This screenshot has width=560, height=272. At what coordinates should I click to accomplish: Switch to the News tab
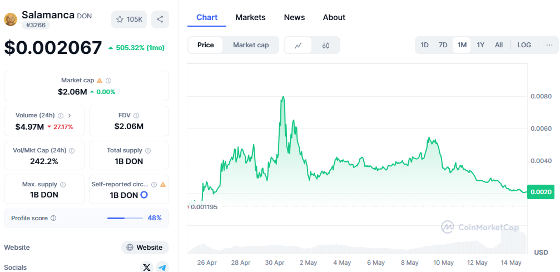[294, 17]
